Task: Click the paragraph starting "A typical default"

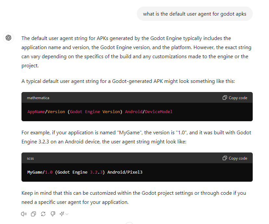Action: (128, 81)
